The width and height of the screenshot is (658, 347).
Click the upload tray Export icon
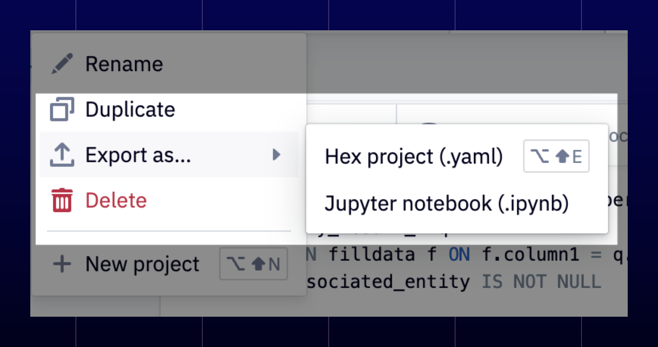pyautogui.click(x=62, y=155)
